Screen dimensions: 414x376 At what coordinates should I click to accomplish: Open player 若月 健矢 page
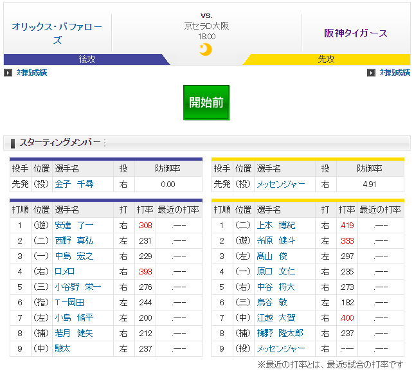point(74,333)
